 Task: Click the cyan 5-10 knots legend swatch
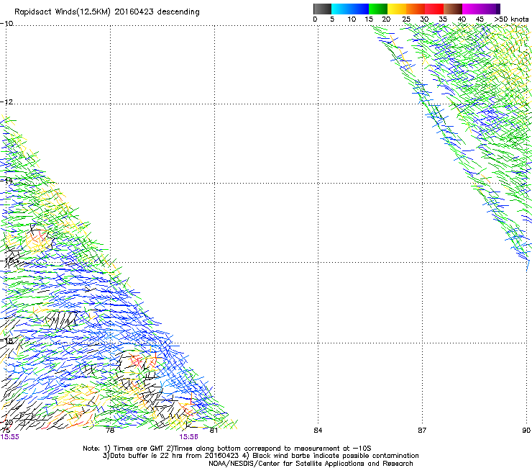[x=341, y=9]
